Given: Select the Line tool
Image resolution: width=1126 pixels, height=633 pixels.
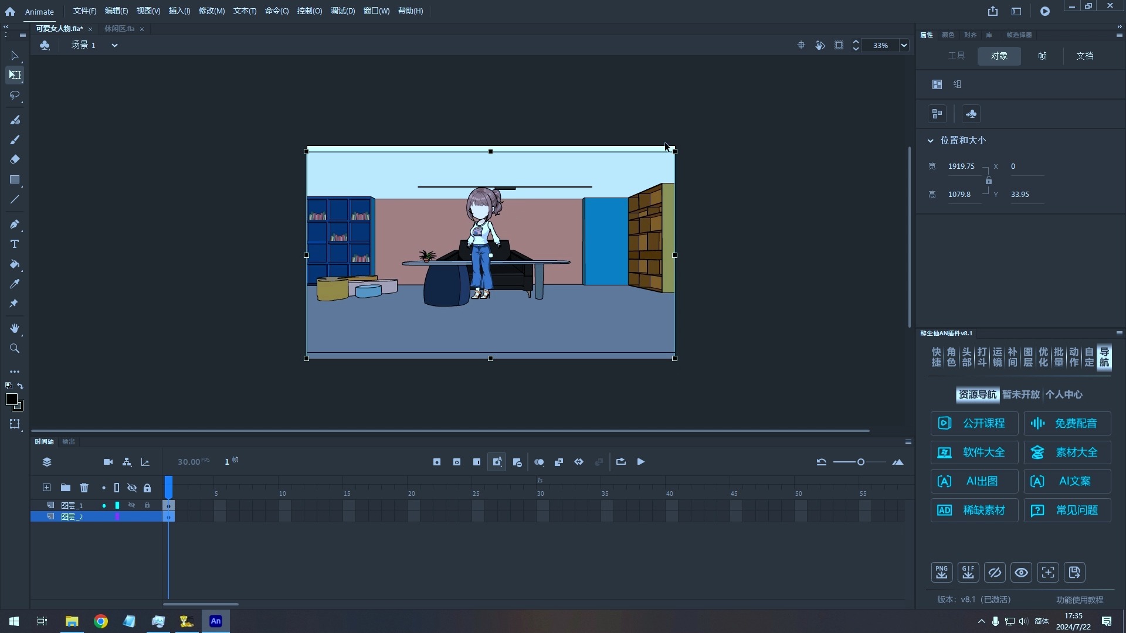Looking at the screenshot, I should [x=15, y=199].
